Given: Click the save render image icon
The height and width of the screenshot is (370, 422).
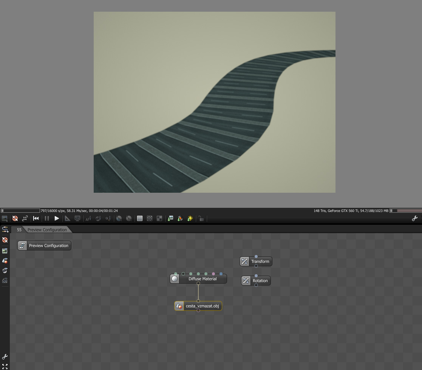Looking at the screenshot, I should click(170, 218).
